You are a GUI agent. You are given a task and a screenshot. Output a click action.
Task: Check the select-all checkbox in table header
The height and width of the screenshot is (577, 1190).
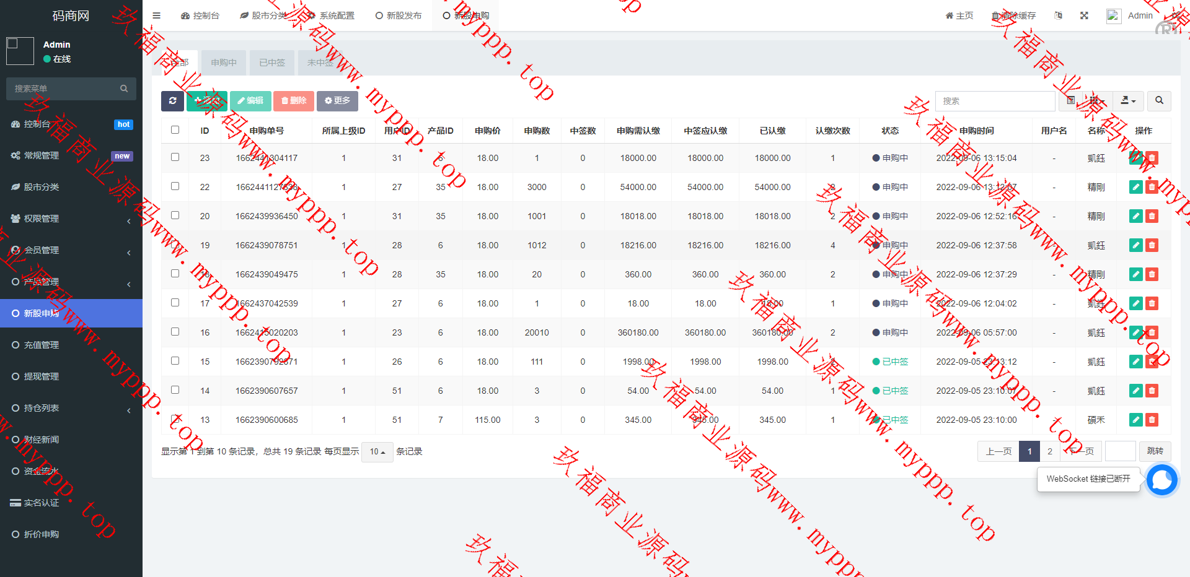175,130
